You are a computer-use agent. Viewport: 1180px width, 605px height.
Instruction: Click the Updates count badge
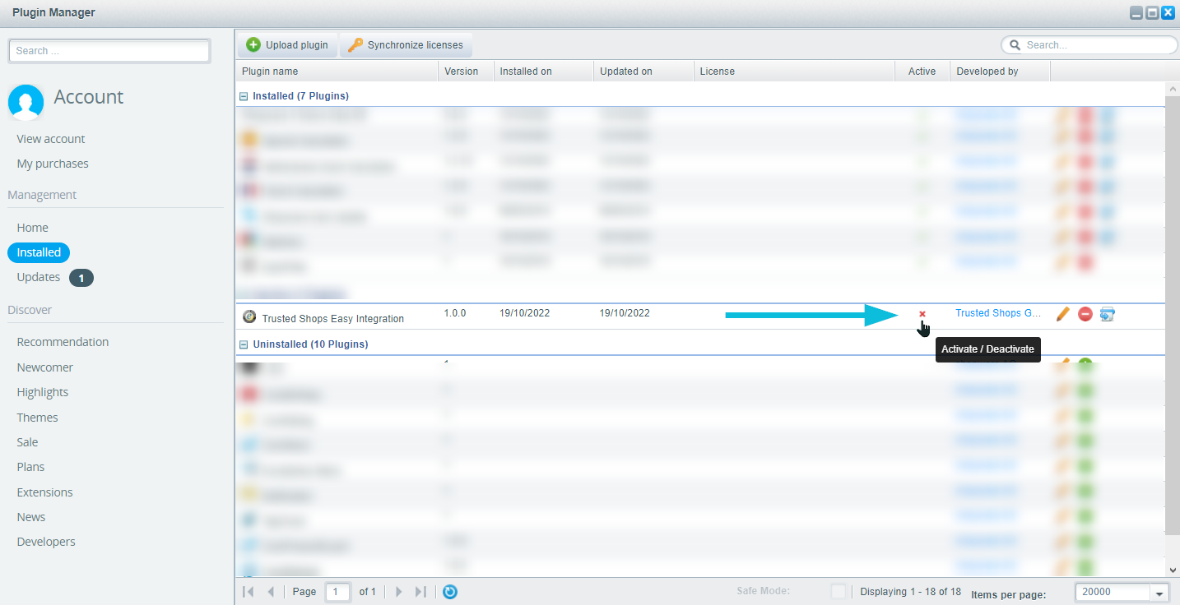(x=81, y=278)
